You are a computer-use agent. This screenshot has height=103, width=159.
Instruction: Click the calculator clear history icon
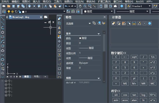coord(119,24)
